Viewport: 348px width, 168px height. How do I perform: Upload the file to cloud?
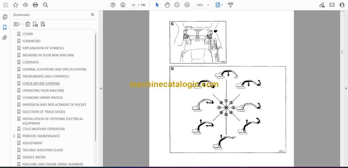[x=26, y=5]
